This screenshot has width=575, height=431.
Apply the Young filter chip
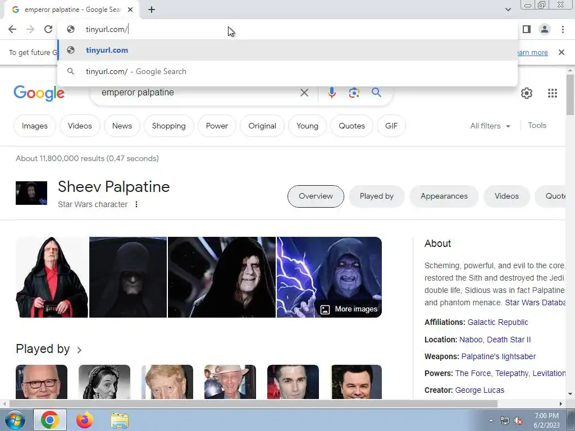(x=307, y=126)
